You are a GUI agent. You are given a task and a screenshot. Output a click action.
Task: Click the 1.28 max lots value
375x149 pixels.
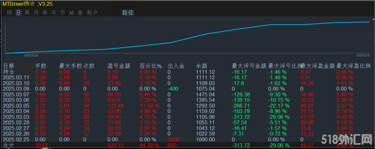(65, 117)
